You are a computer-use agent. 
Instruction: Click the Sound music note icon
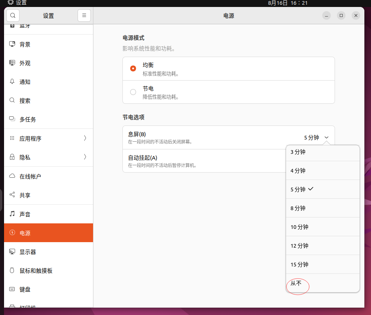(x=12, y=214)
